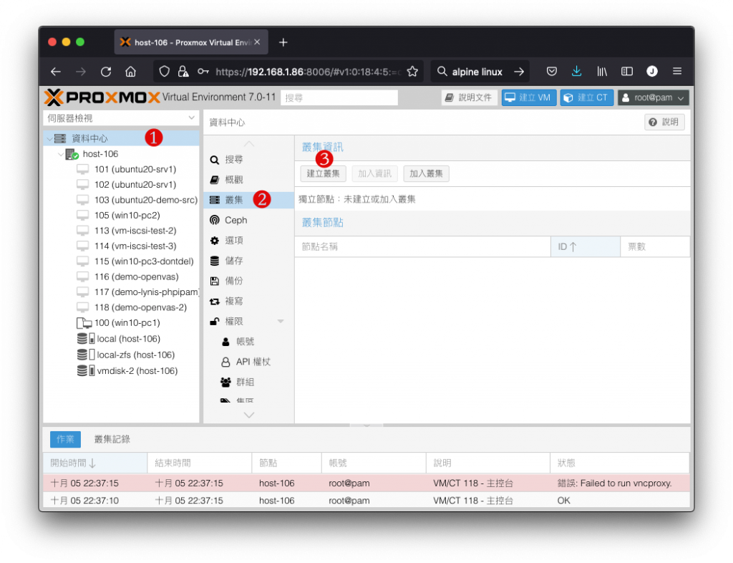Click the Proxmox logo
Viewport: 733px width, 563px height.
point(102,97)
